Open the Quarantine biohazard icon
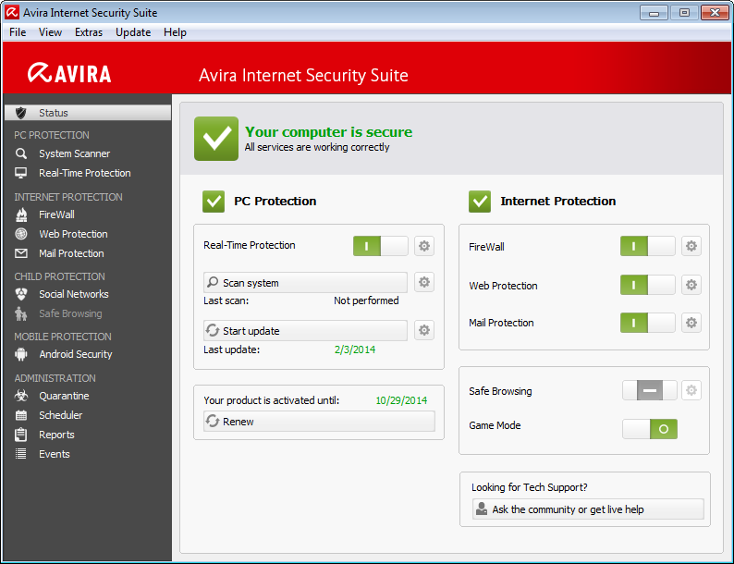 21,396
